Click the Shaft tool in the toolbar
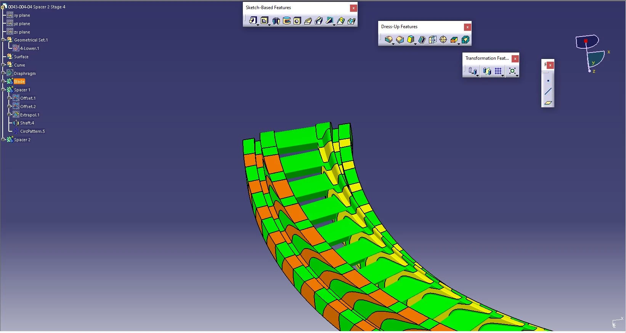Viewport: 626px width, 333px height. click(276, 21)
